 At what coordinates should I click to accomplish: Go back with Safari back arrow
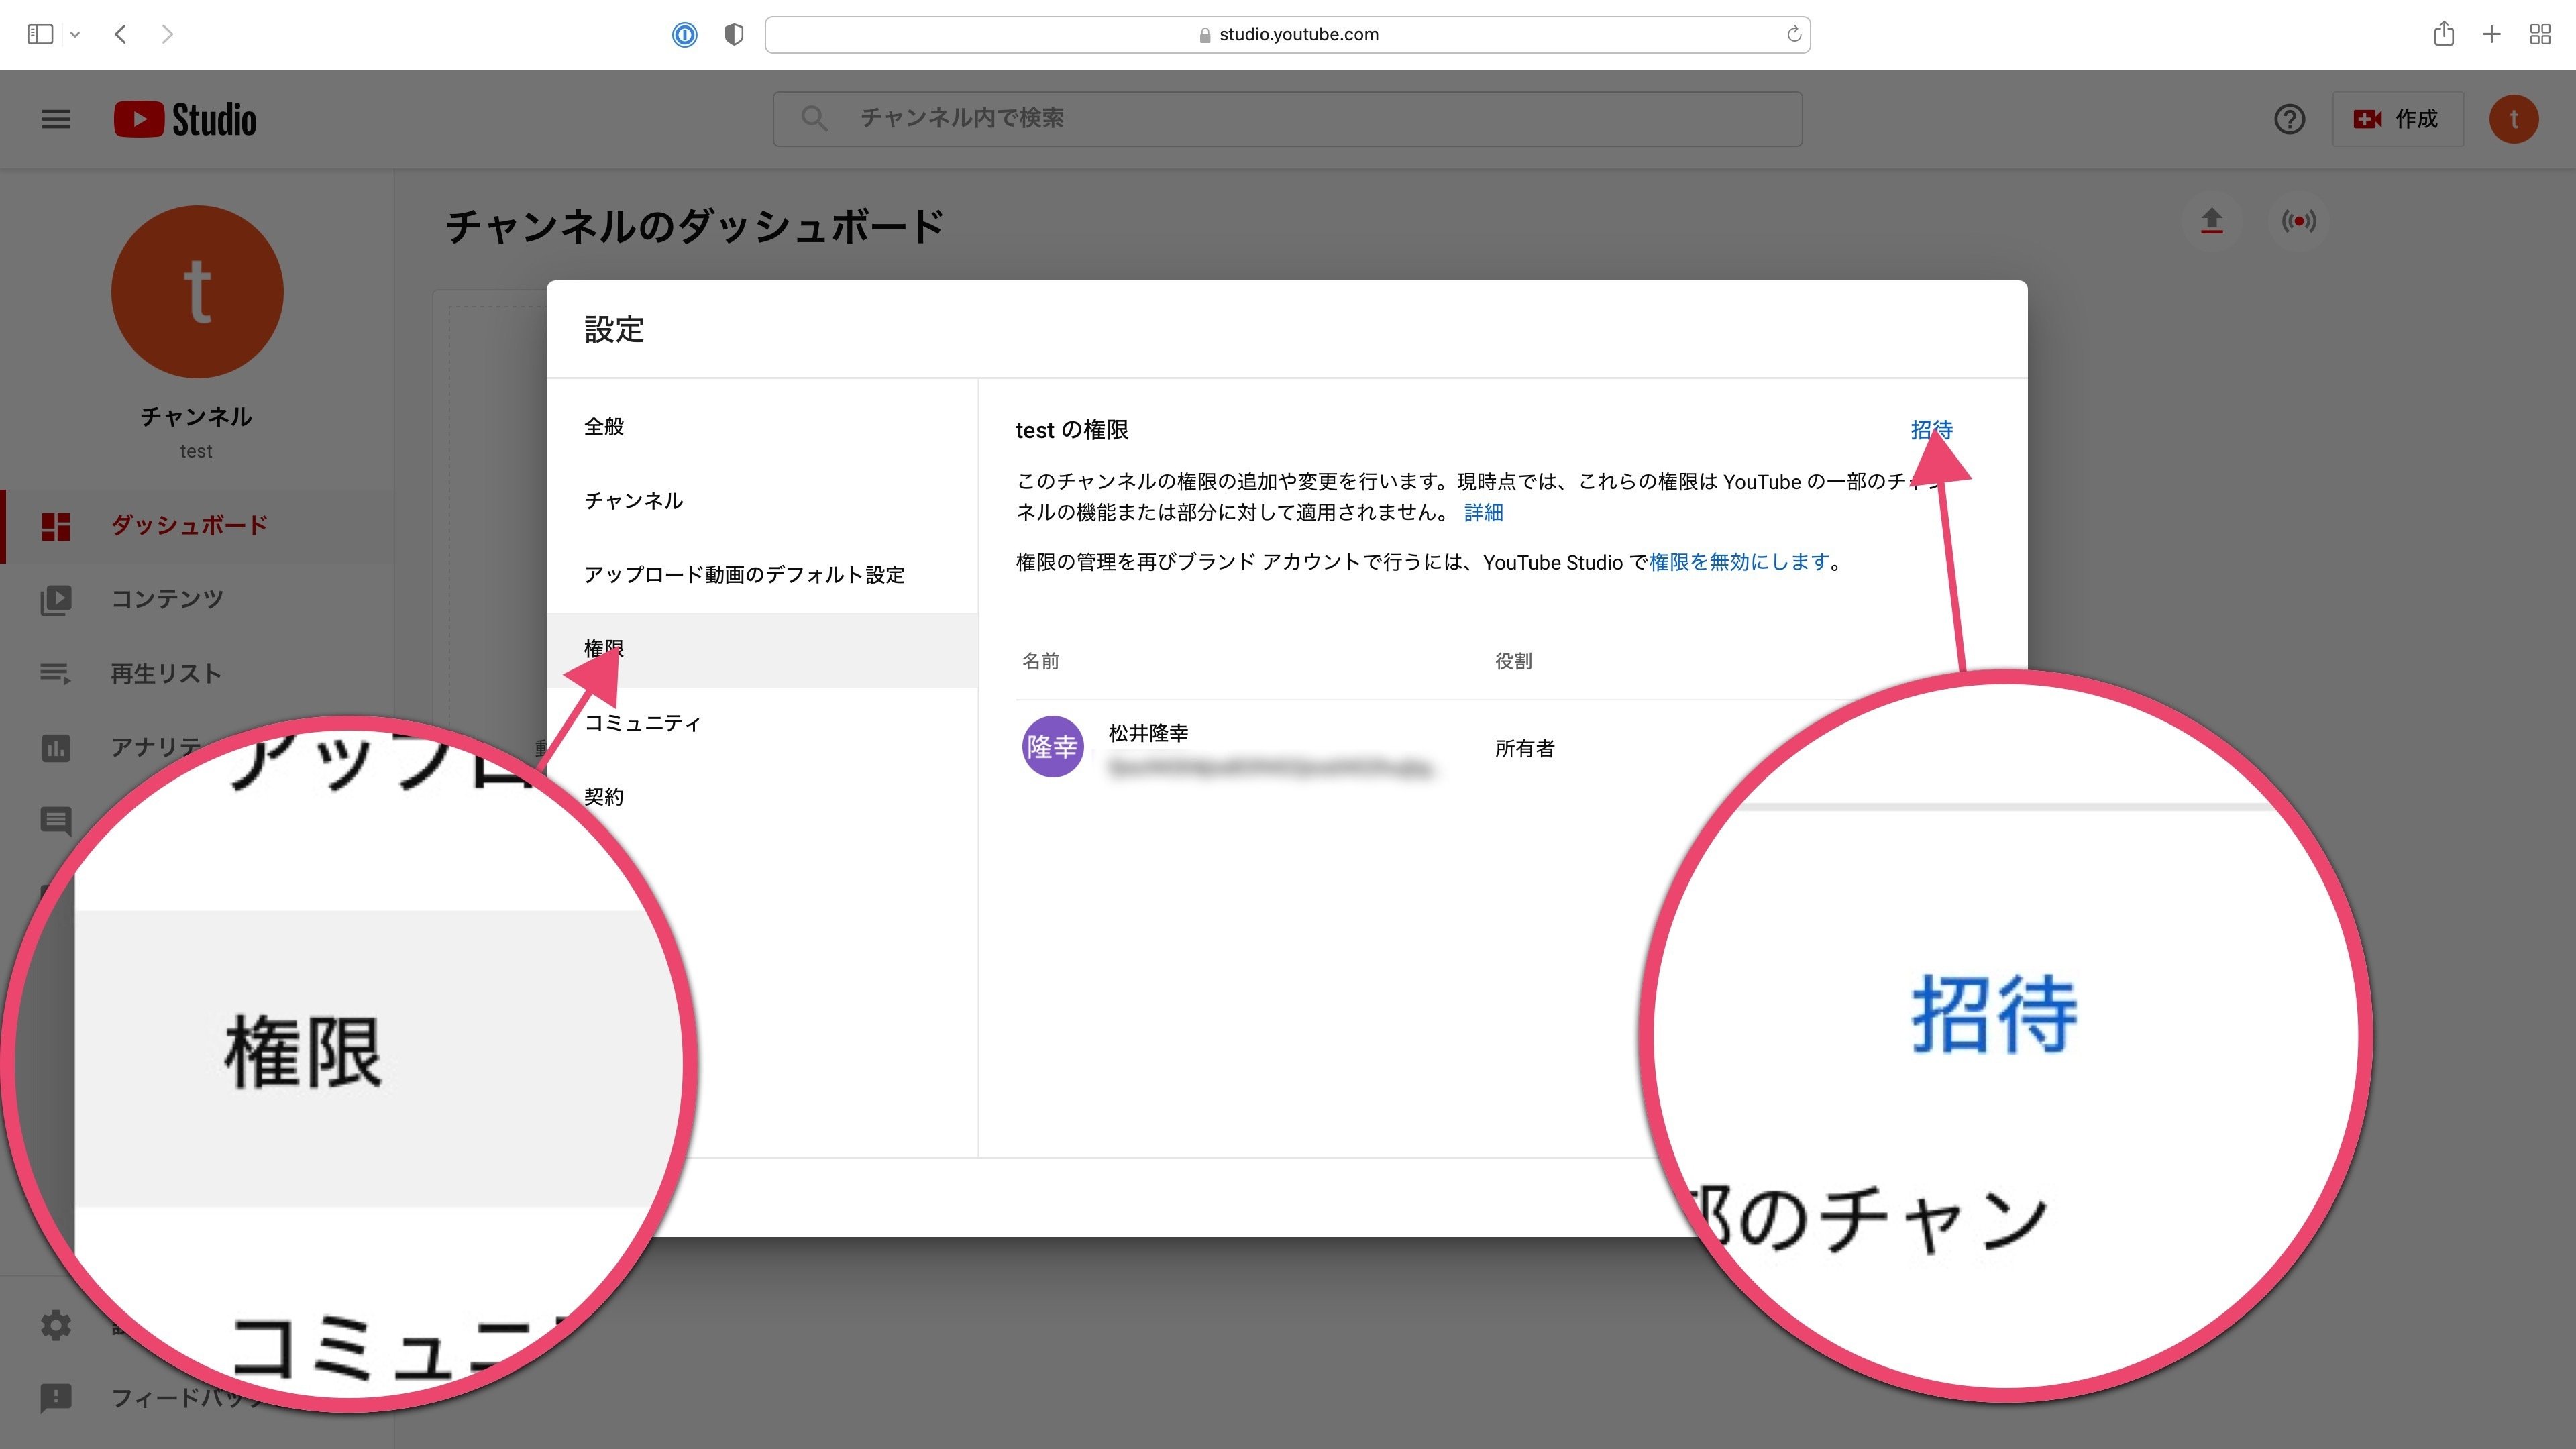121,34
